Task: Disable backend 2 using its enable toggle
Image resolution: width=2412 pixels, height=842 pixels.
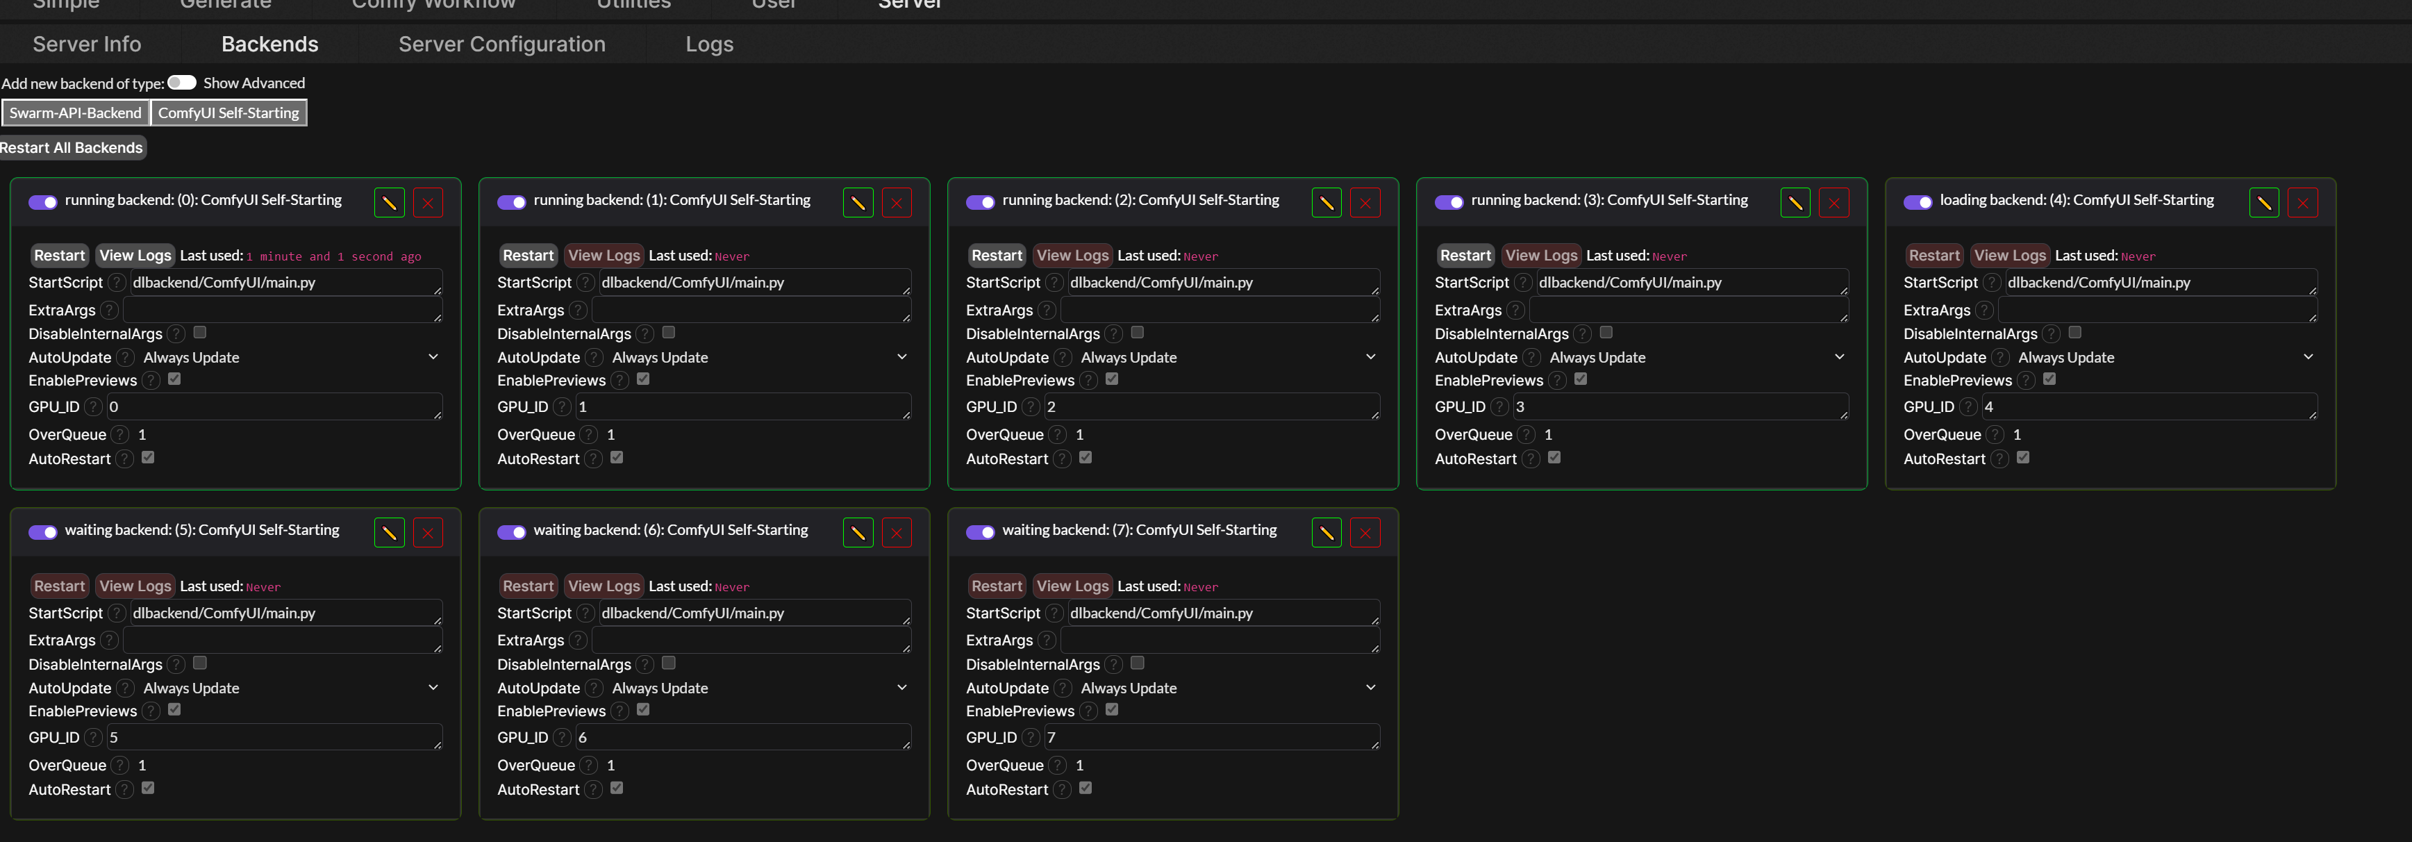Action: click(981, 202)
